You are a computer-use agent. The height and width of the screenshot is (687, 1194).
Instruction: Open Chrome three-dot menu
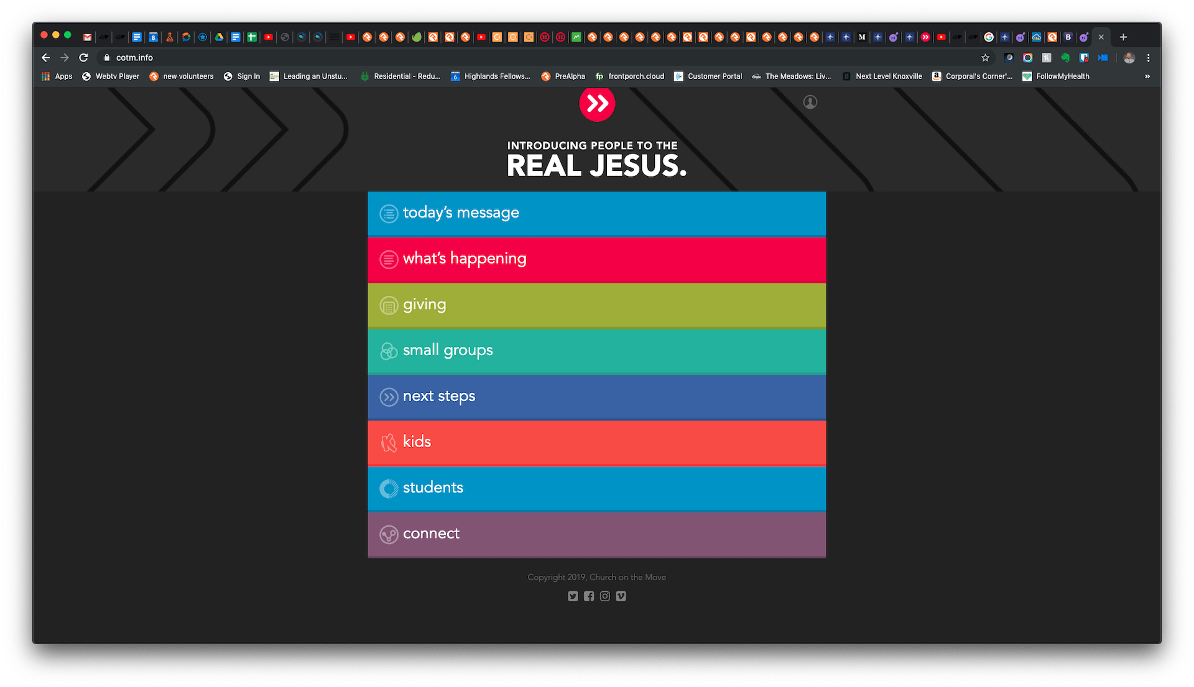coord(1148,58)
